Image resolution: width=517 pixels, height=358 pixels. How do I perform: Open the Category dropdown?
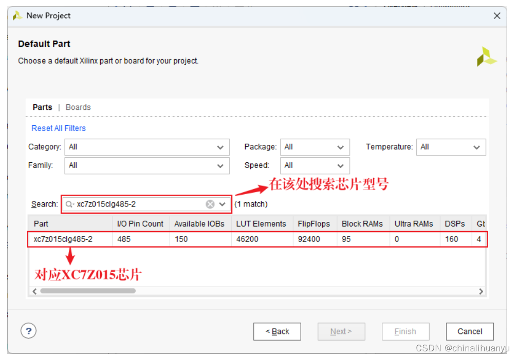click(147, 147)
